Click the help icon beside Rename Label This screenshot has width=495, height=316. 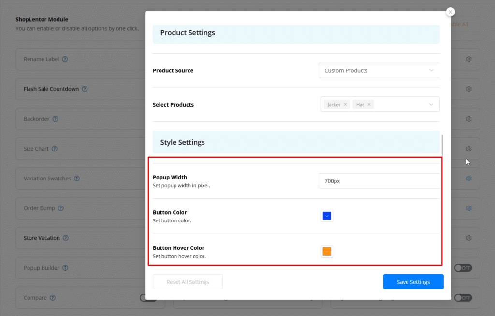click(x=65, y=59)
